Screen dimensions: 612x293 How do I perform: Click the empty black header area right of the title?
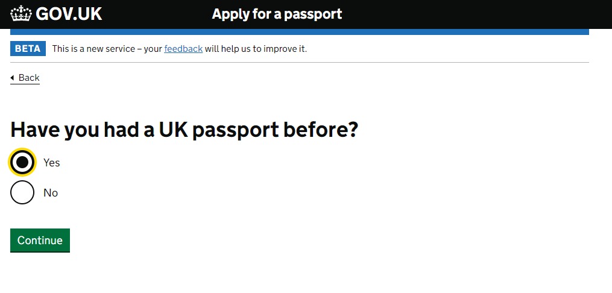click(476, 14)
